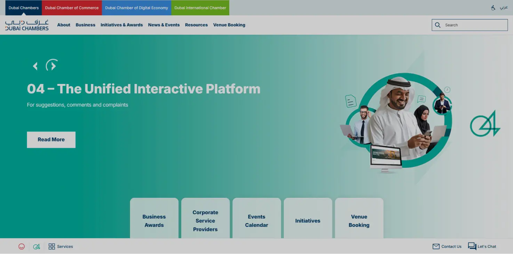The image size is (513, 254).
Task: Switch to Dubai Chamber of Digital Economy tab
Action: pos(137,8)
